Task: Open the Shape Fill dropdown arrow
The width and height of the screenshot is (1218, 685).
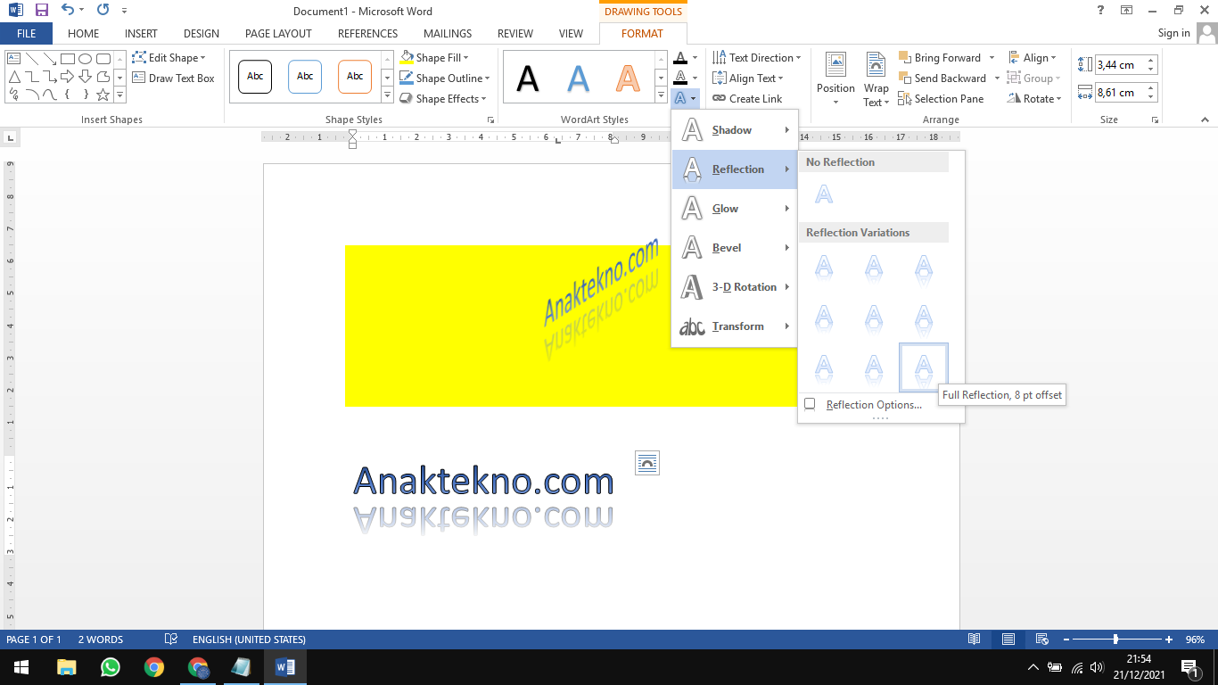Action: [x=465, y=58]
